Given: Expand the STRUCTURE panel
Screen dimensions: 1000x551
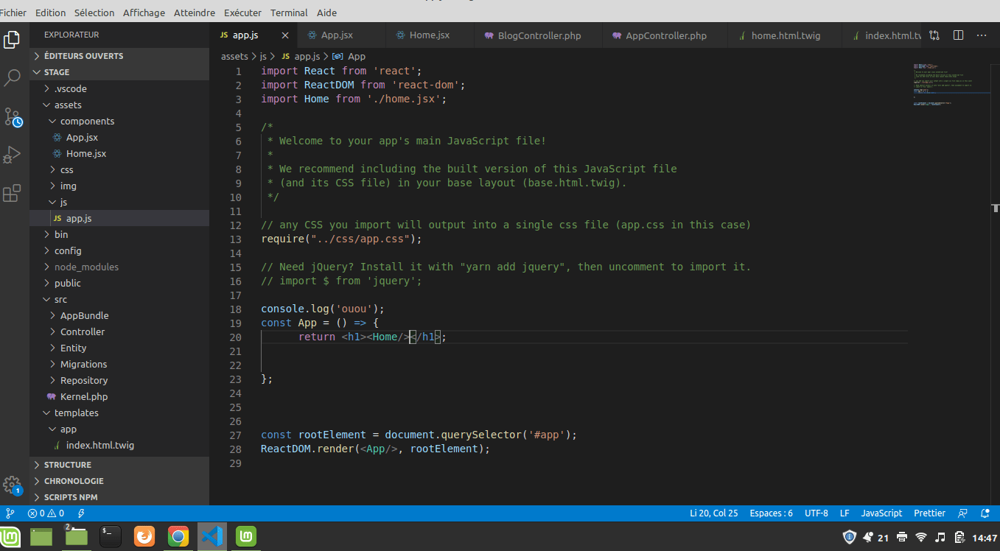Looking at the screenshot, I should click(119, 465).
